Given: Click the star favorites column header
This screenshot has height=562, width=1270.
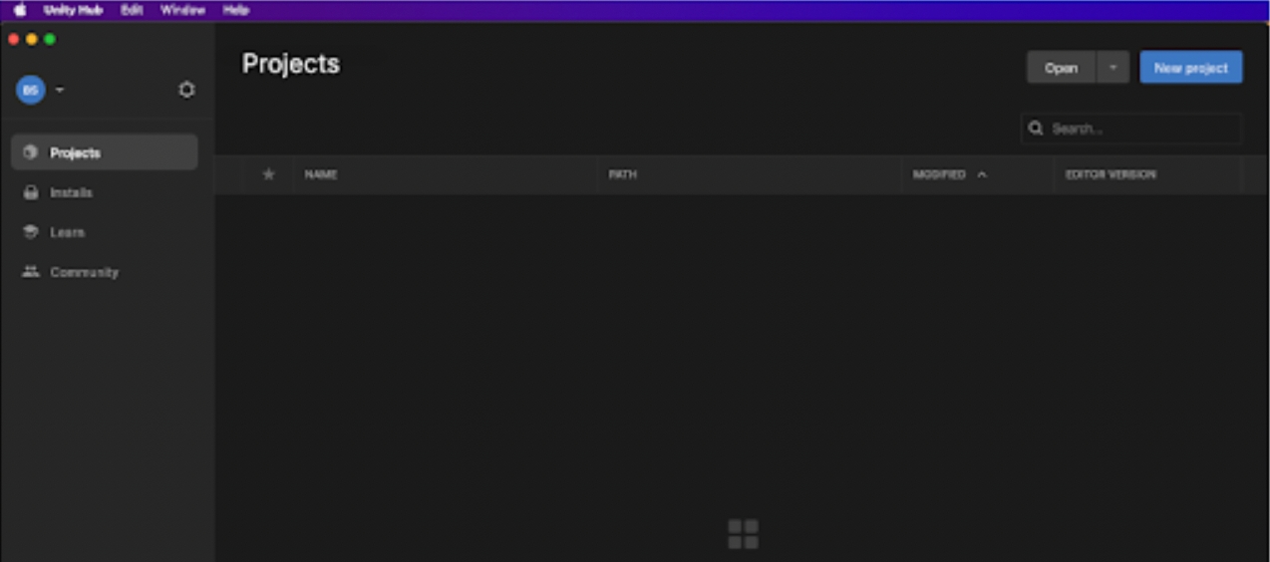Looking at the screenshot, I should pos(268,174).
